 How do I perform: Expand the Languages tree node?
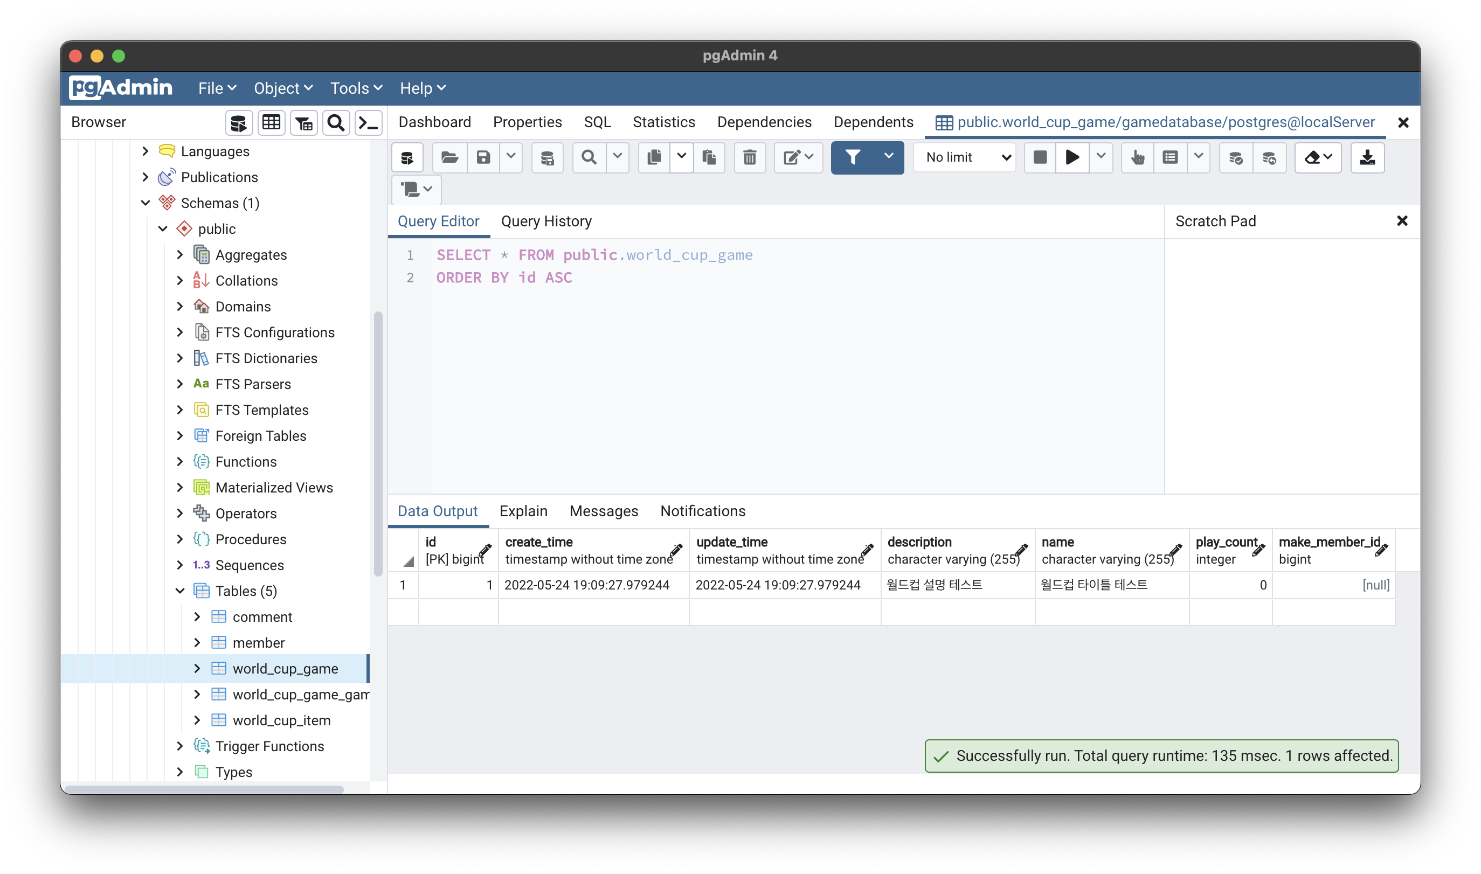[146, 151]
